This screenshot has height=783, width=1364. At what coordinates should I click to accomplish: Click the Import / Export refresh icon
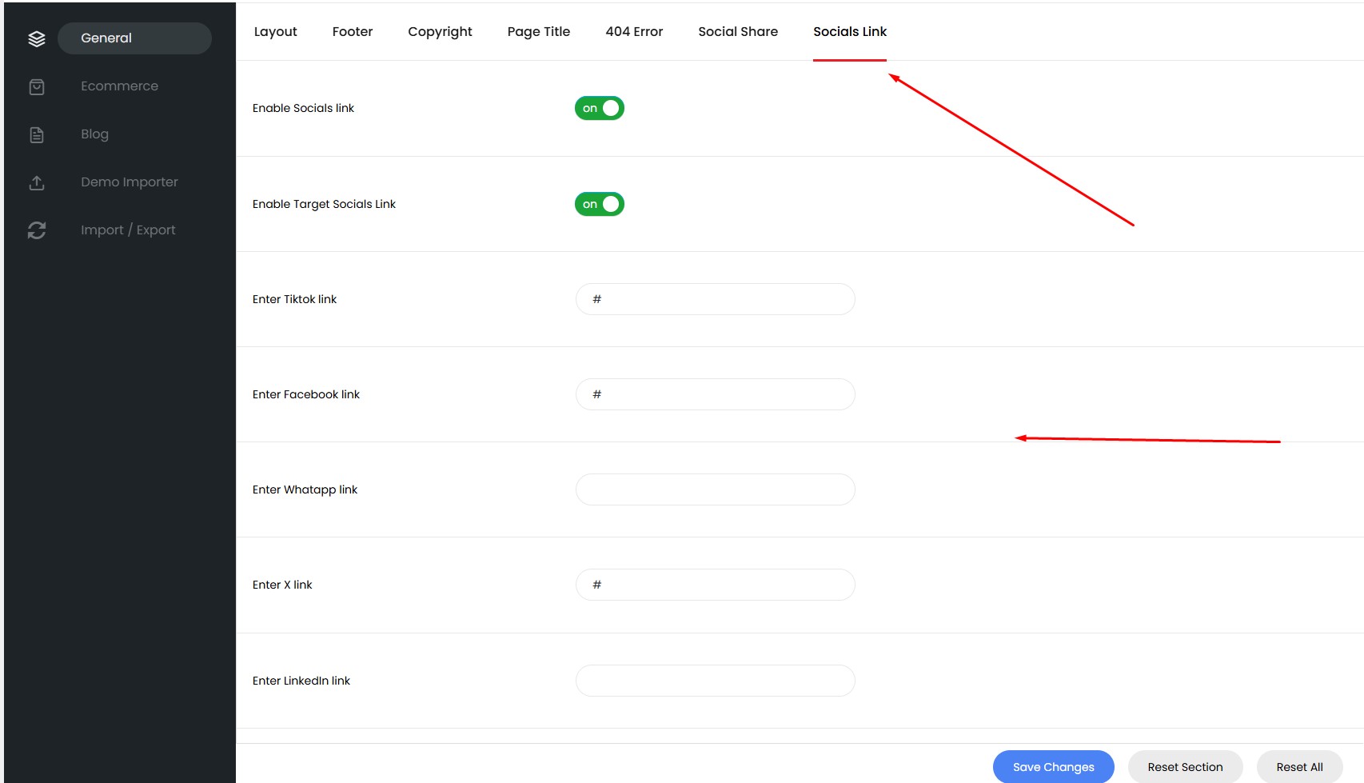(37, 230)
